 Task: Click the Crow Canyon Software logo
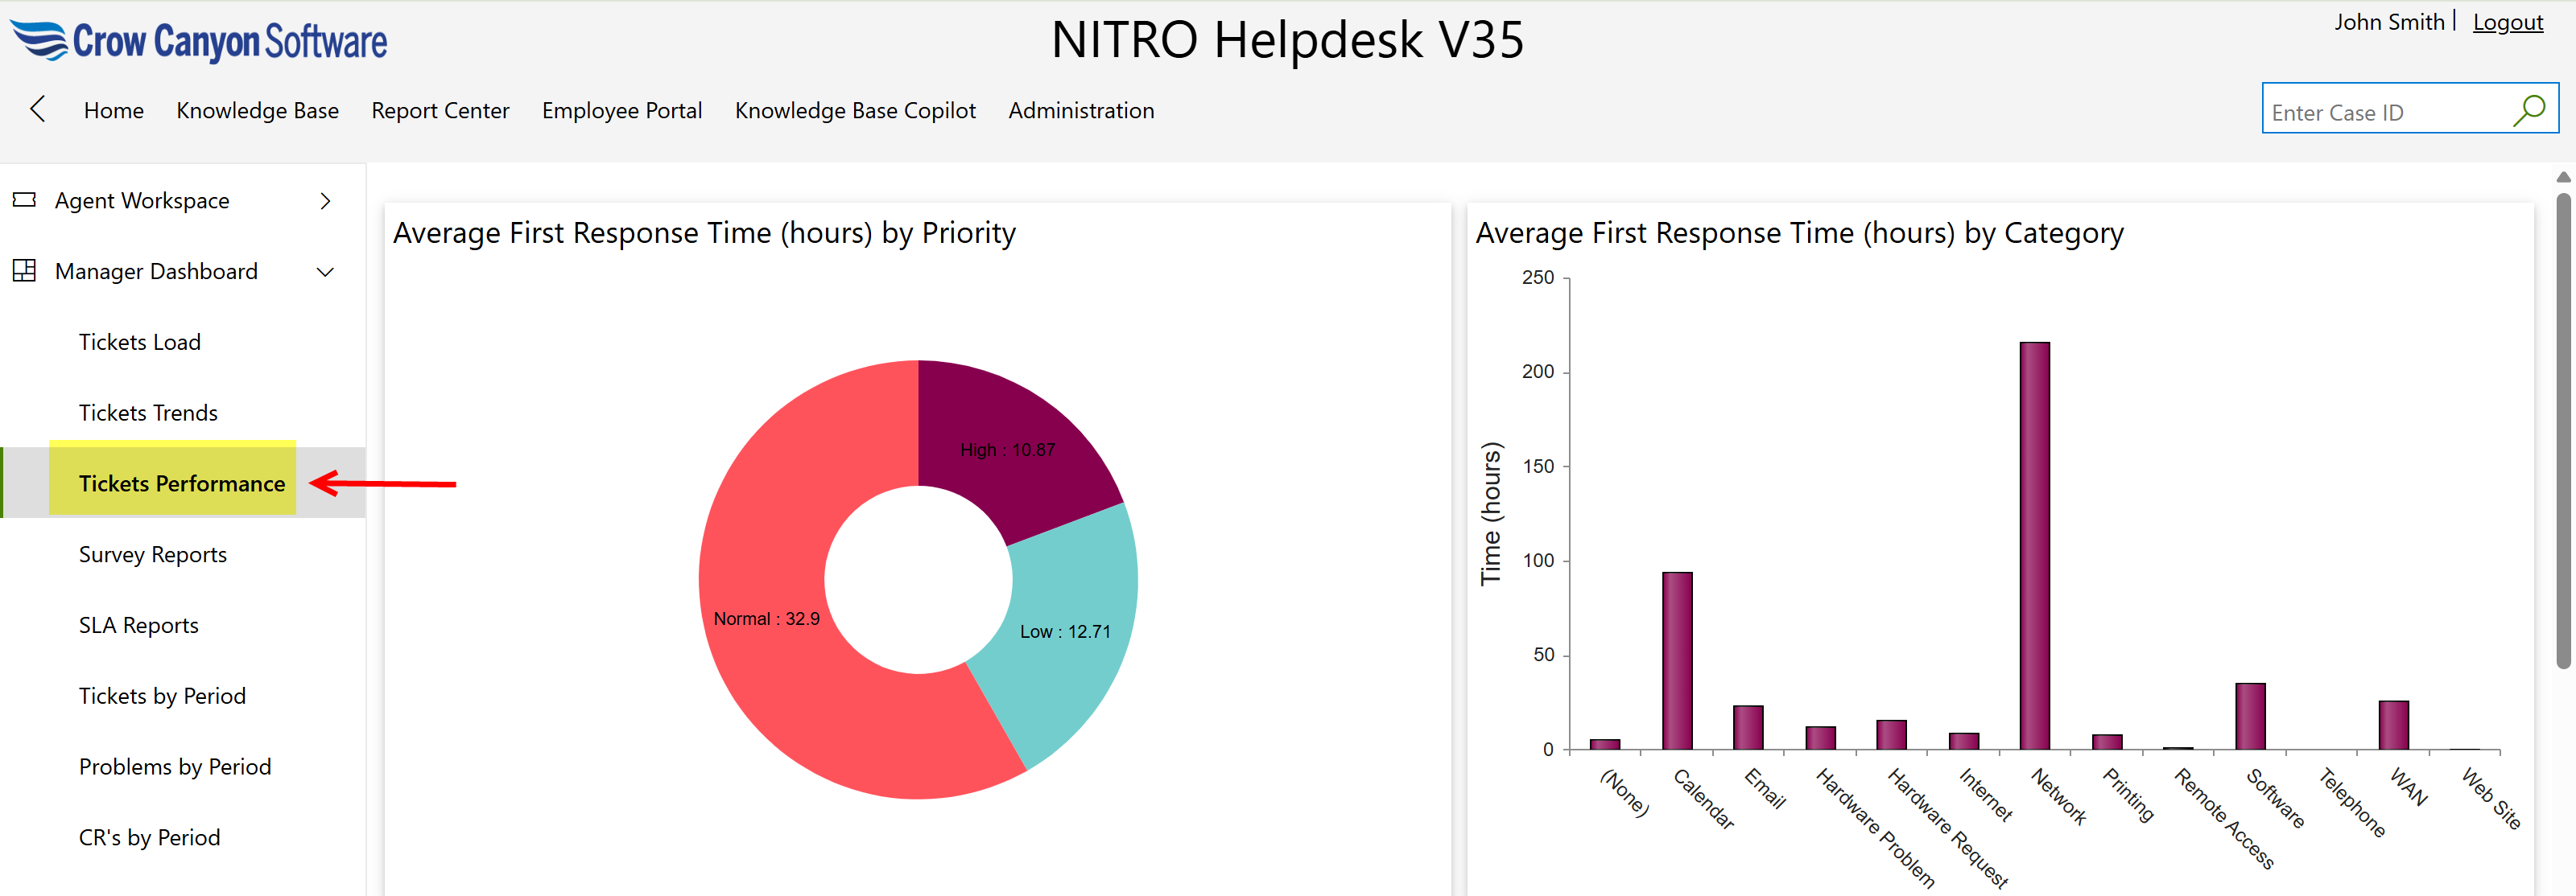coord(199,41)
